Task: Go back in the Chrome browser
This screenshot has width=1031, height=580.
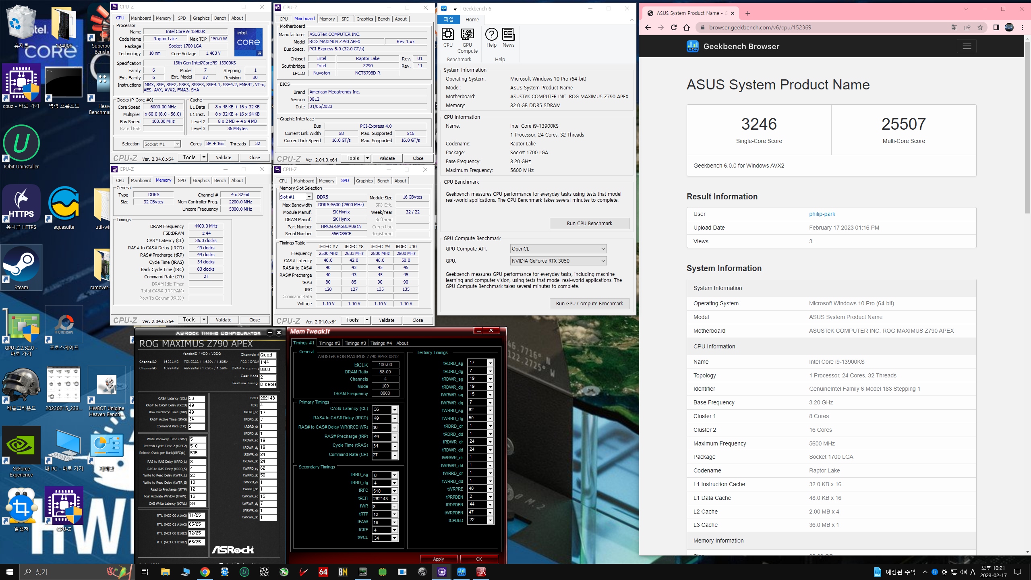Action: (648, 27)
